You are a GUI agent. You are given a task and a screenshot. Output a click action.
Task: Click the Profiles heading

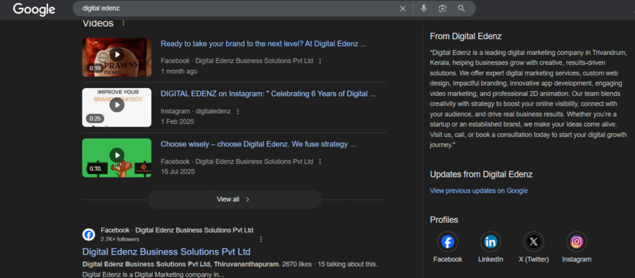[x=444, y=220]
